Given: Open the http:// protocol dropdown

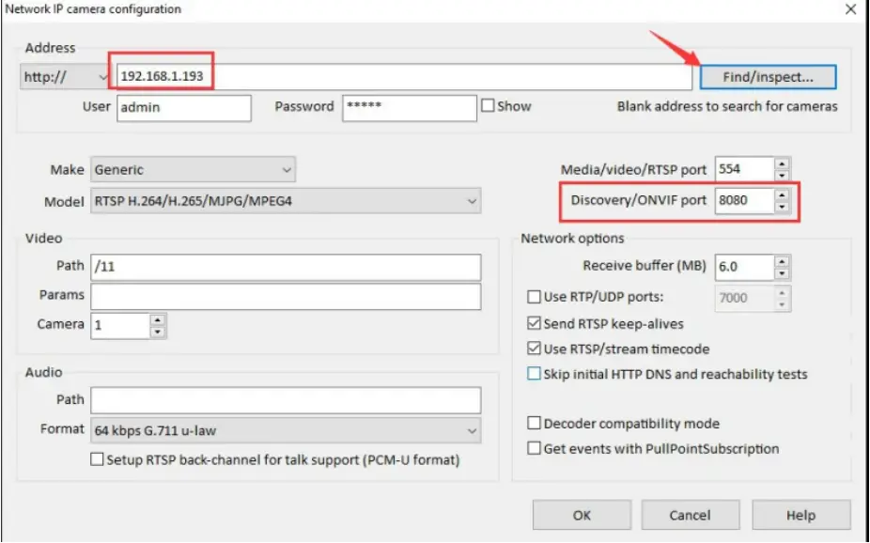Looking at the screenshot, I should [103, 76].
